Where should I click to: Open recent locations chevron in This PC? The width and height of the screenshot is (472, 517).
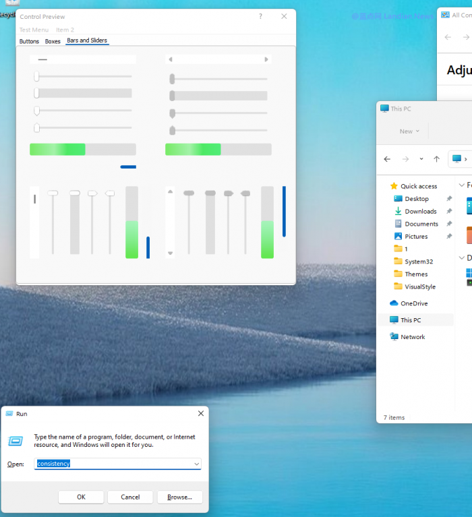(421, 159)
